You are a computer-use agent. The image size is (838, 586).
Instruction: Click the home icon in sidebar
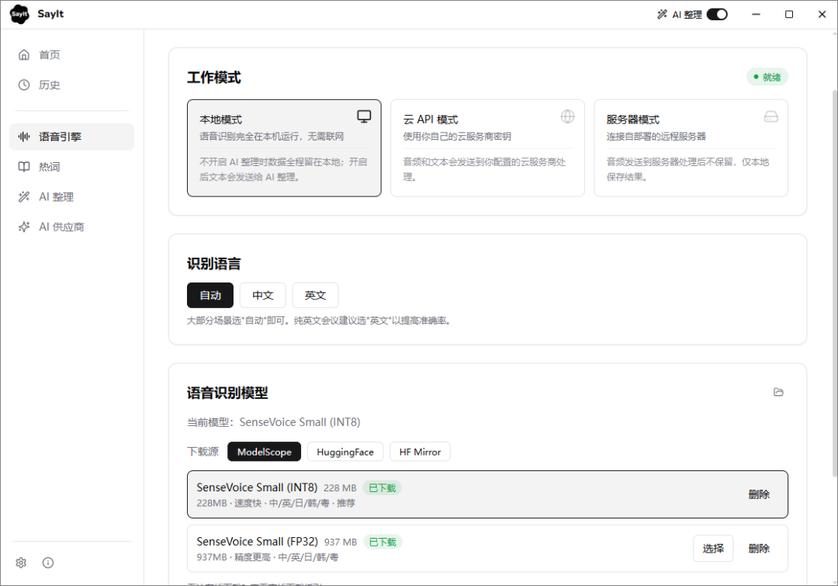(24, 54)
